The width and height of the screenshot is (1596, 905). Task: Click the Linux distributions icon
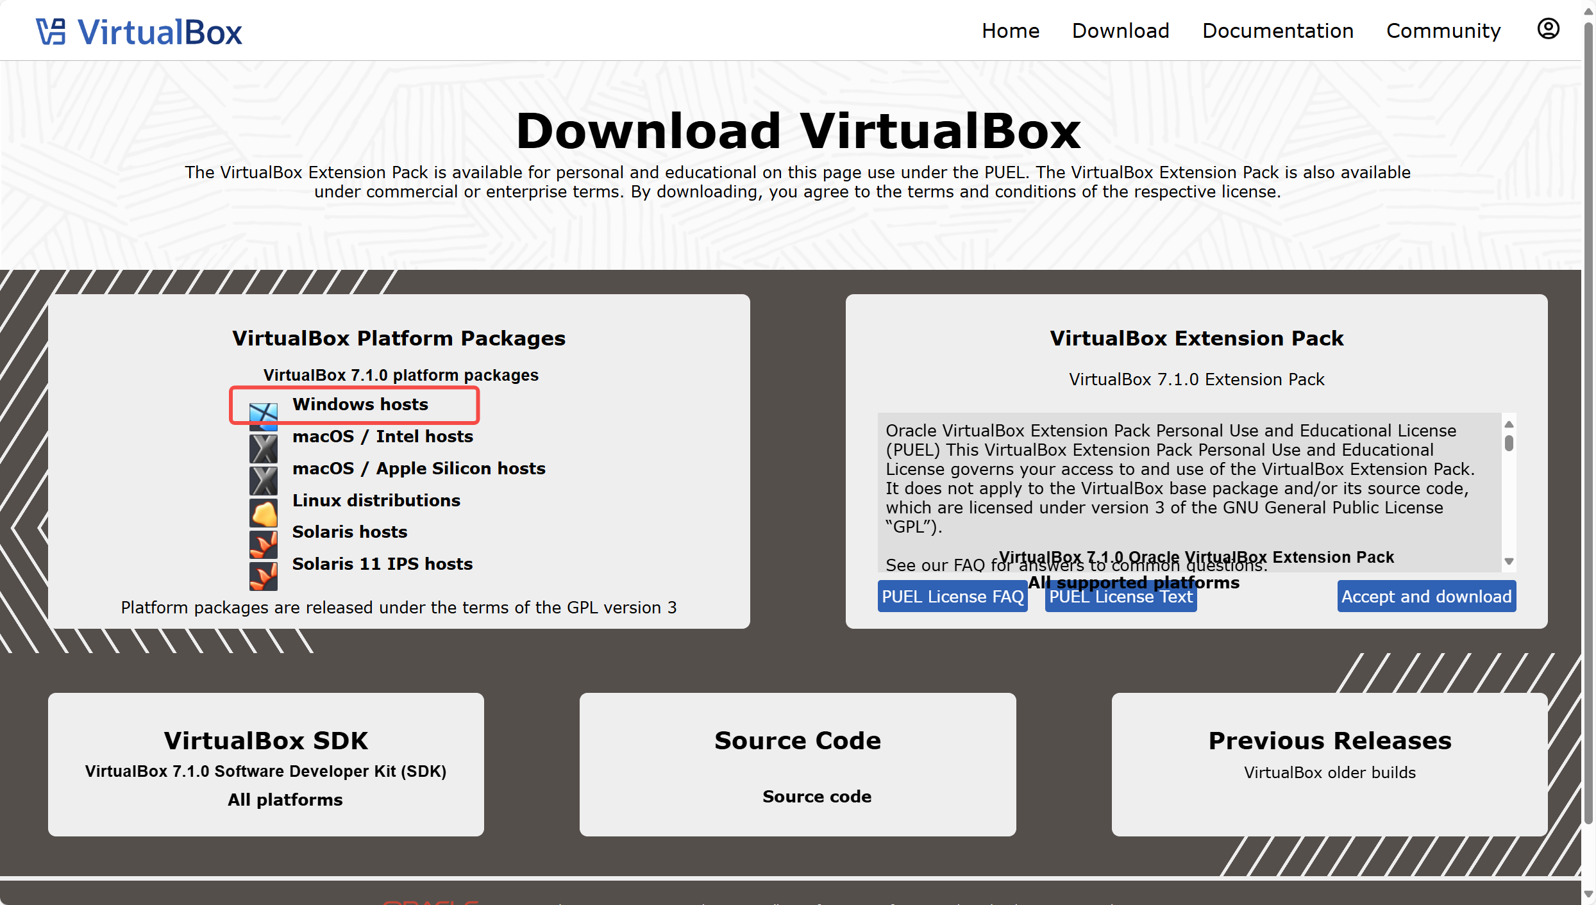(263, 513)
